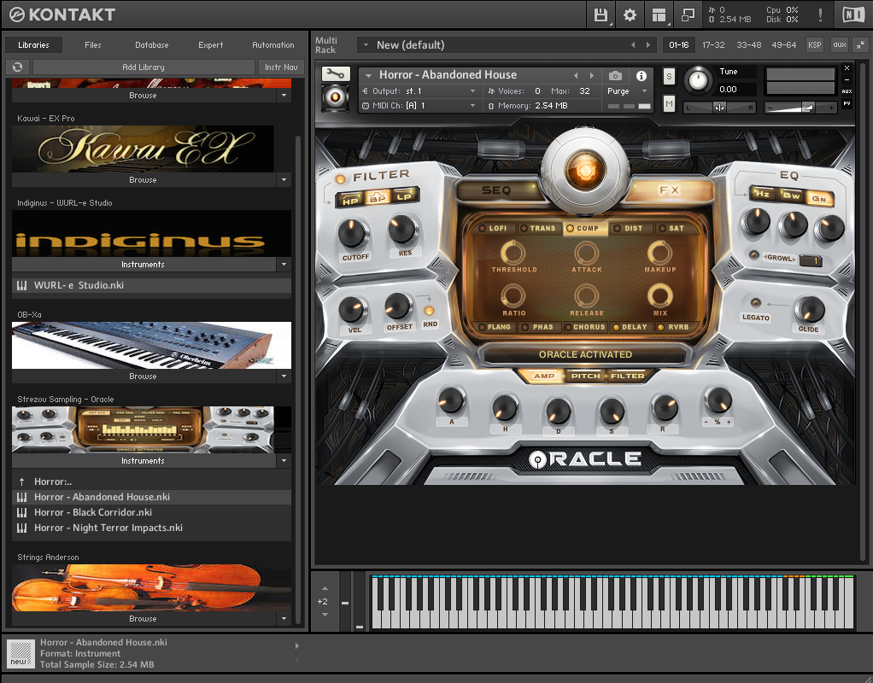
Task: Click the Oracle orb in center
Action: [585, 171]
